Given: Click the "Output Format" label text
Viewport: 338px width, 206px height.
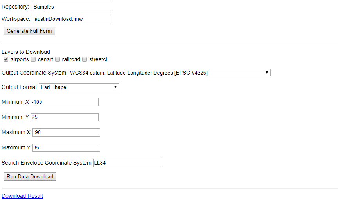Looking at the screenshot, I should [19, 87].
